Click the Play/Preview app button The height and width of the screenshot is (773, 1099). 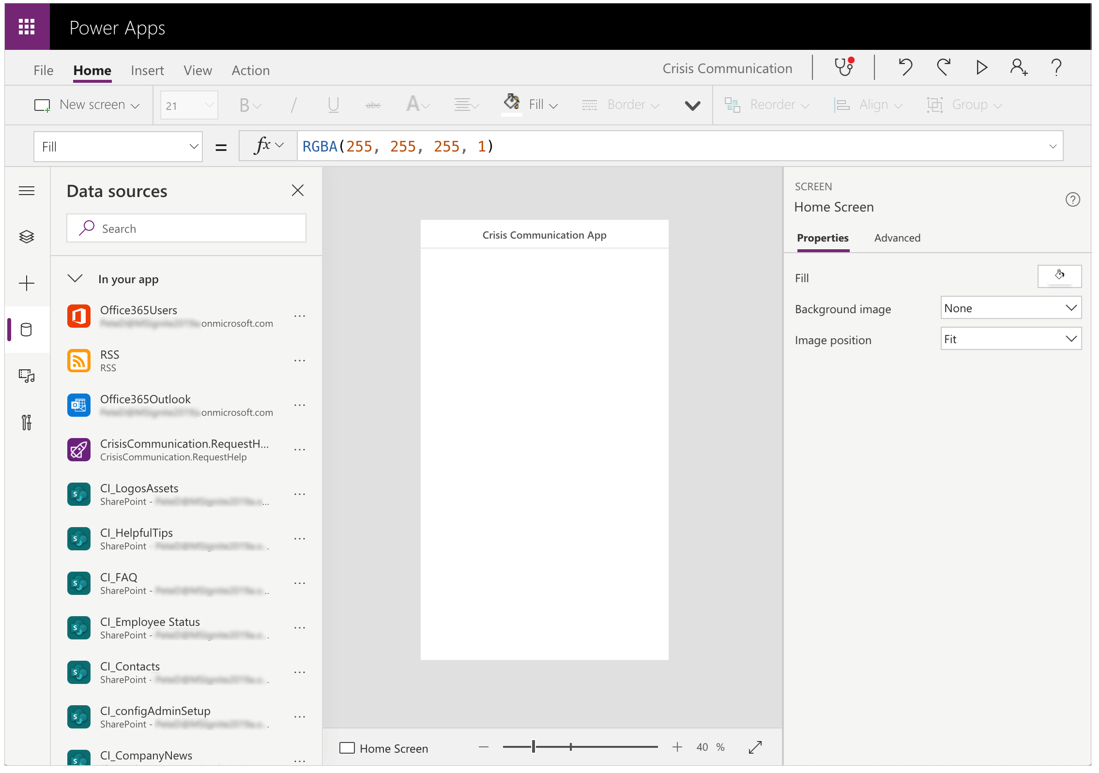(980, 69)
